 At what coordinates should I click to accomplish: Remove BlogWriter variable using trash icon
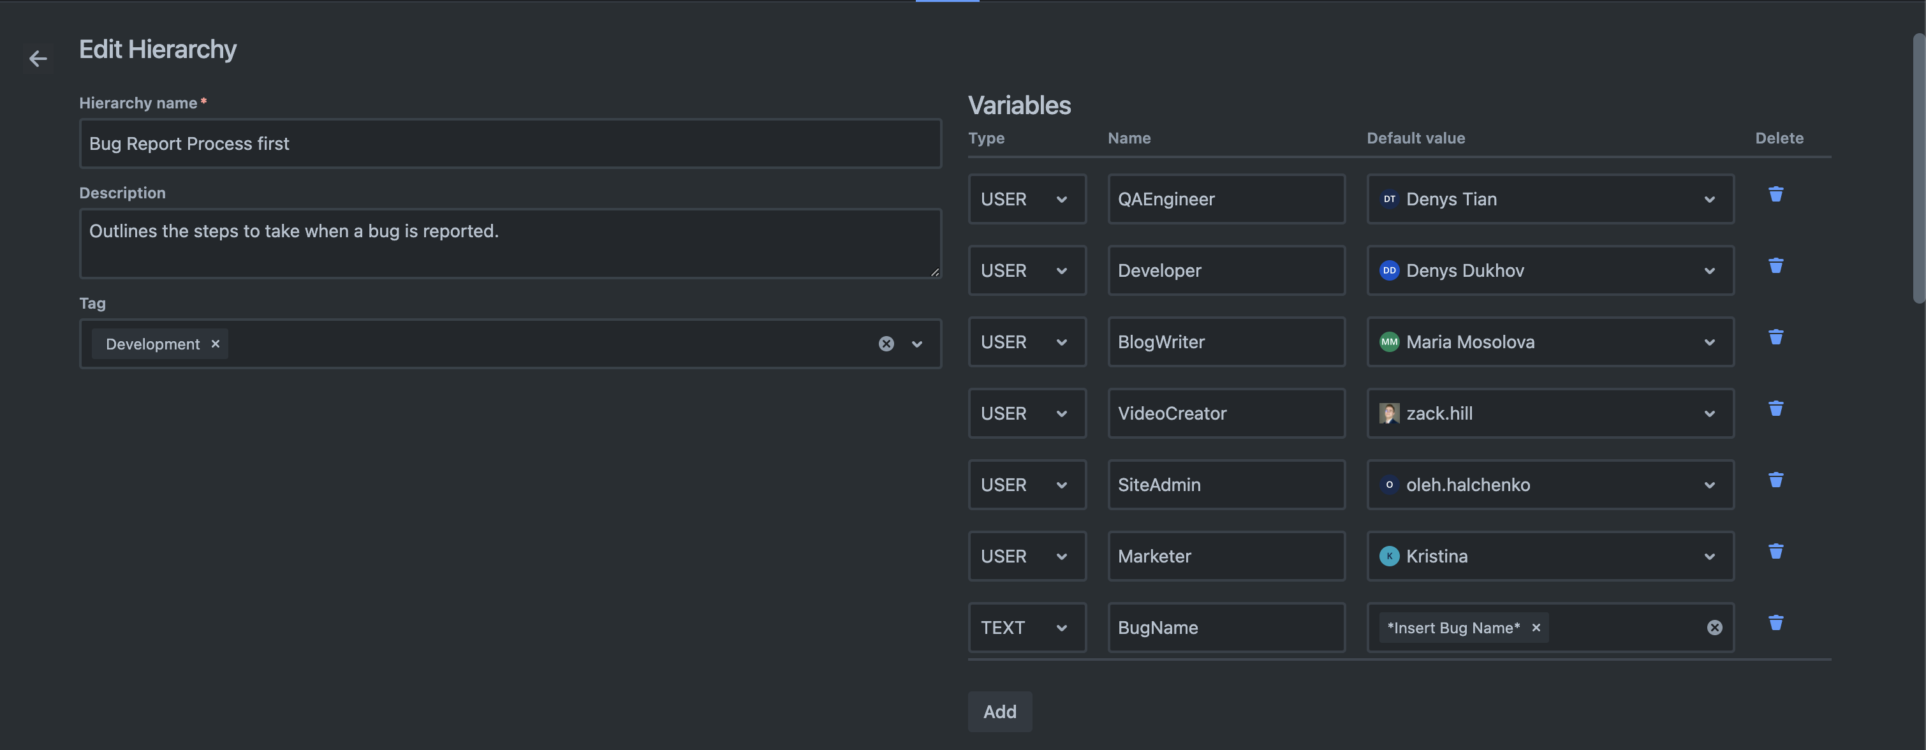click(1775, 337)
